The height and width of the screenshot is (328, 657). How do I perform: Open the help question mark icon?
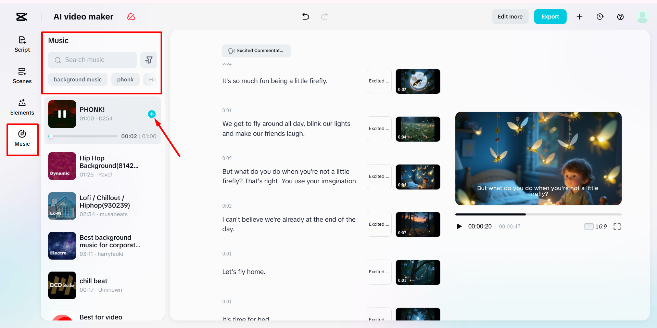(620, 17)
